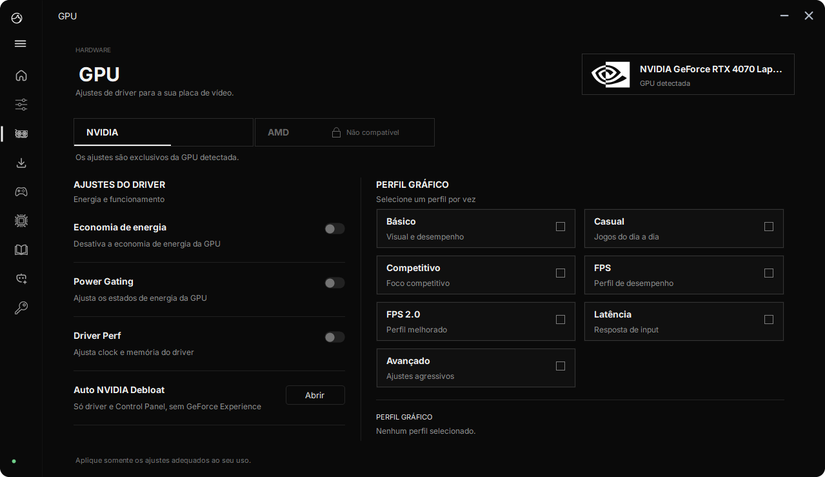Screen dimensions: 825x477
Task: Open the downloads sidebar icon
Action: [21, 163]
